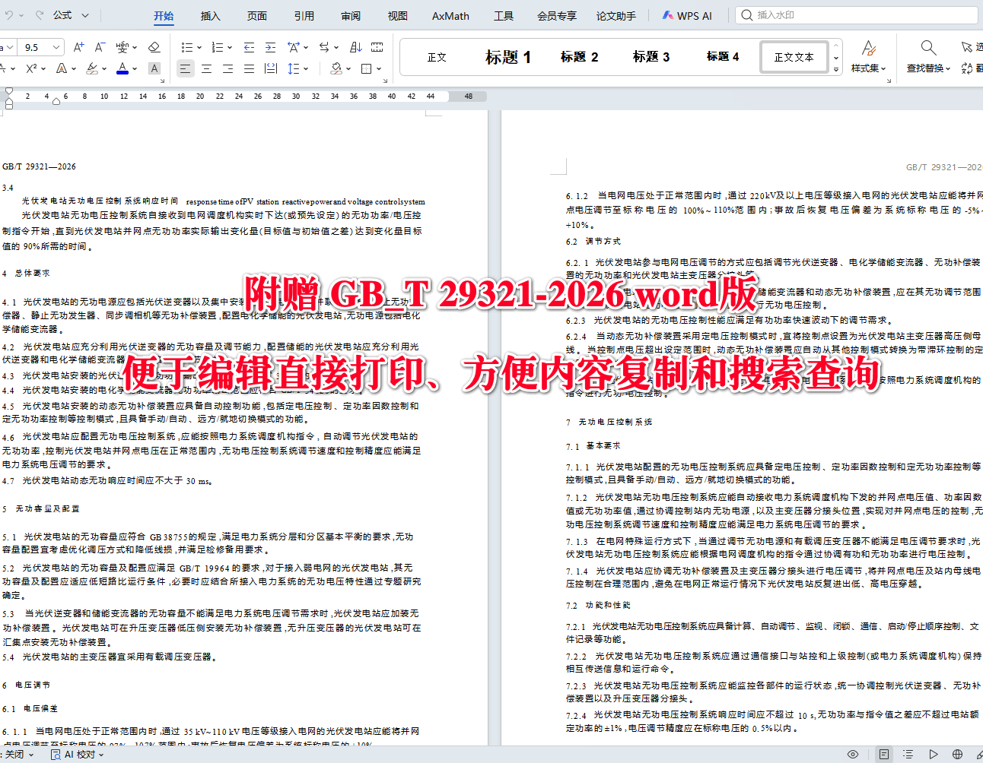Switch to the 审阅 ribbon tab

coord(350,15)
